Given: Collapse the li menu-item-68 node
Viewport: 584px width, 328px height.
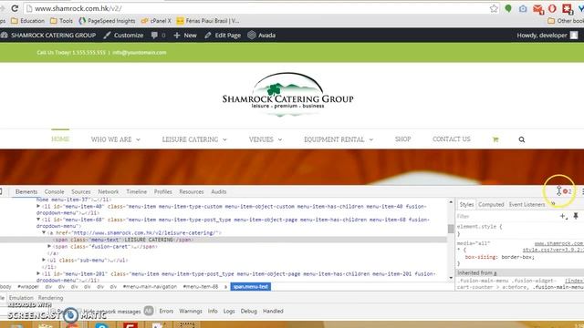Looking at the screenshot, I should coord(38,220).
